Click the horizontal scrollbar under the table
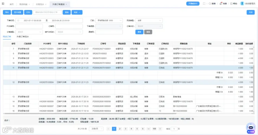Screen dimensions: 258x135 tap(90, 113)
